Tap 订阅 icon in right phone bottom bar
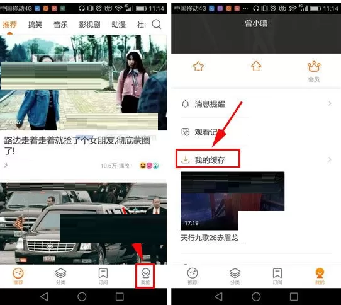341x305 pixels. pos(277,276)
